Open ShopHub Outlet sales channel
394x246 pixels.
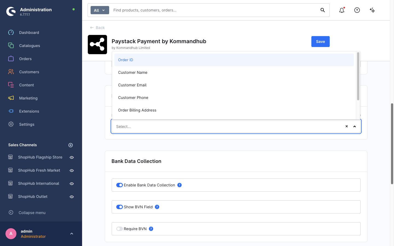[33, 197]
